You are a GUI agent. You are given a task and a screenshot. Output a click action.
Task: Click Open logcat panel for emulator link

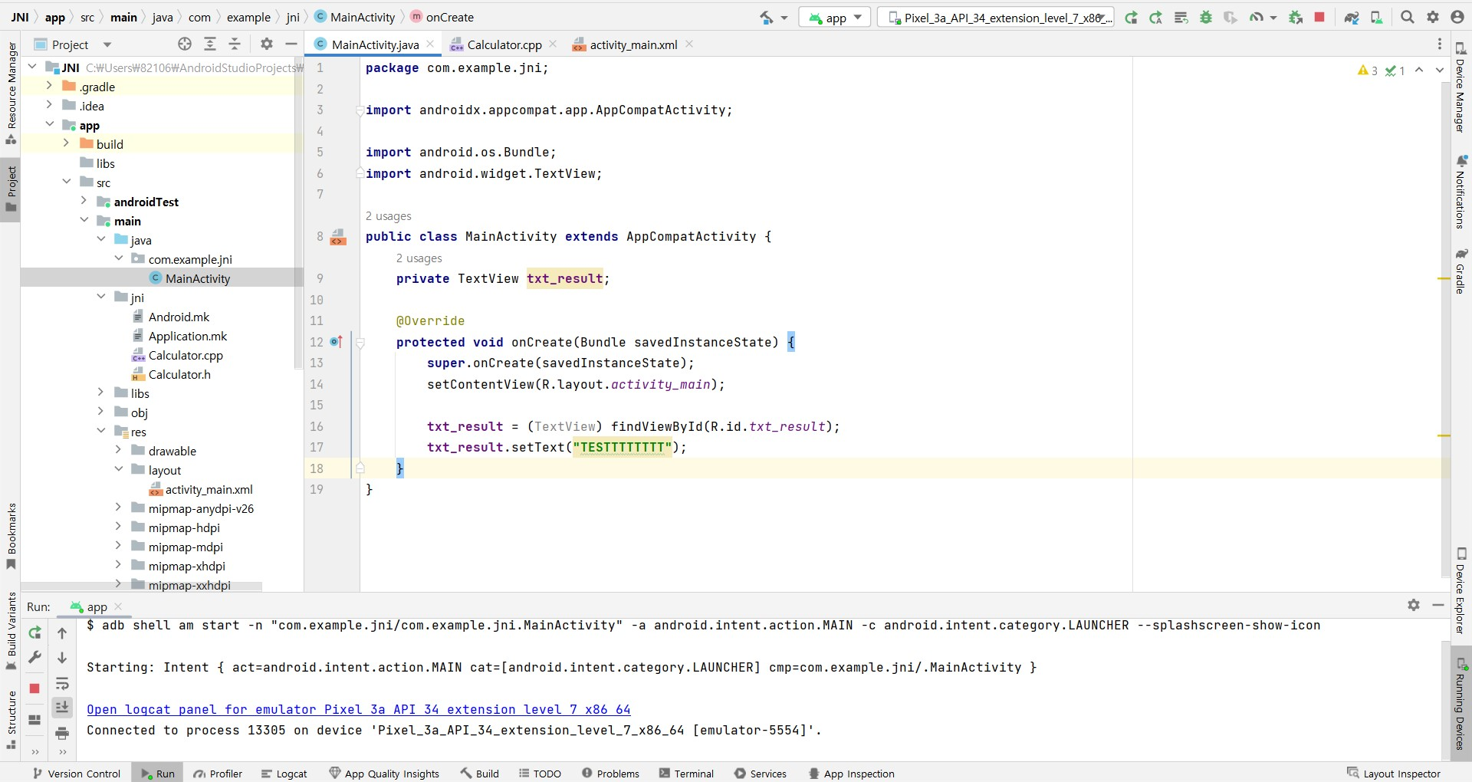pyautogui.click(x=358, y=709)
